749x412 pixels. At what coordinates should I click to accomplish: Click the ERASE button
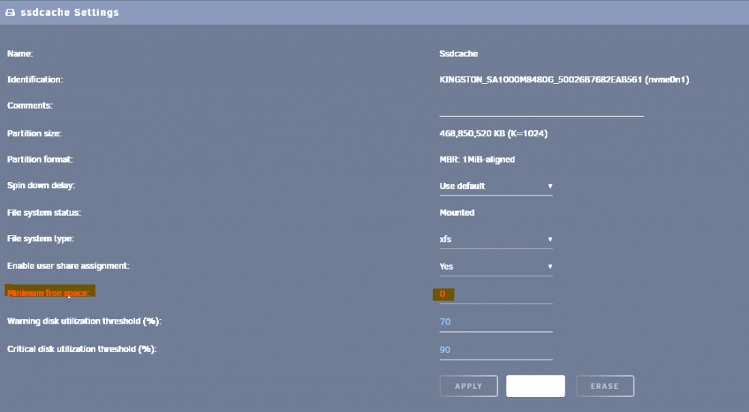(604, 387)
